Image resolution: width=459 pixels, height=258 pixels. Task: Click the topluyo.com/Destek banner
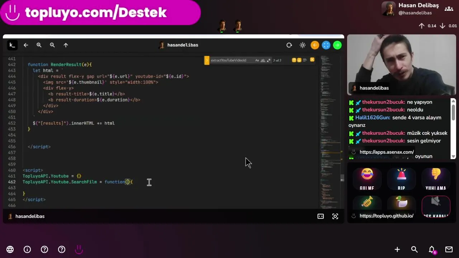[100, 13]
